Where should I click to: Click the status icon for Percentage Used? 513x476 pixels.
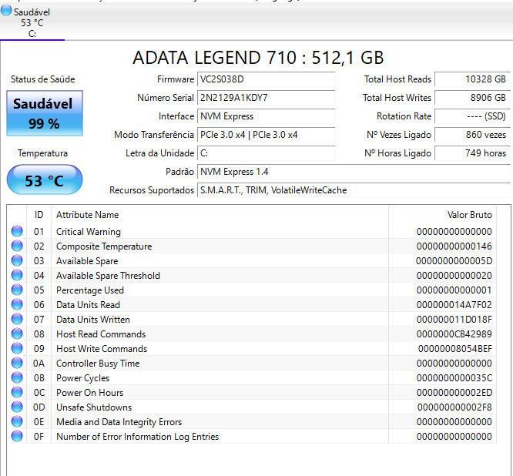(17, 290)
